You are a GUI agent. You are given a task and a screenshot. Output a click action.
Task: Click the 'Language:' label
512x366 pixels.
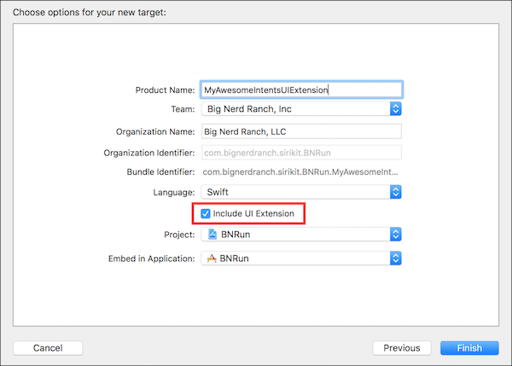pos(174,192)
